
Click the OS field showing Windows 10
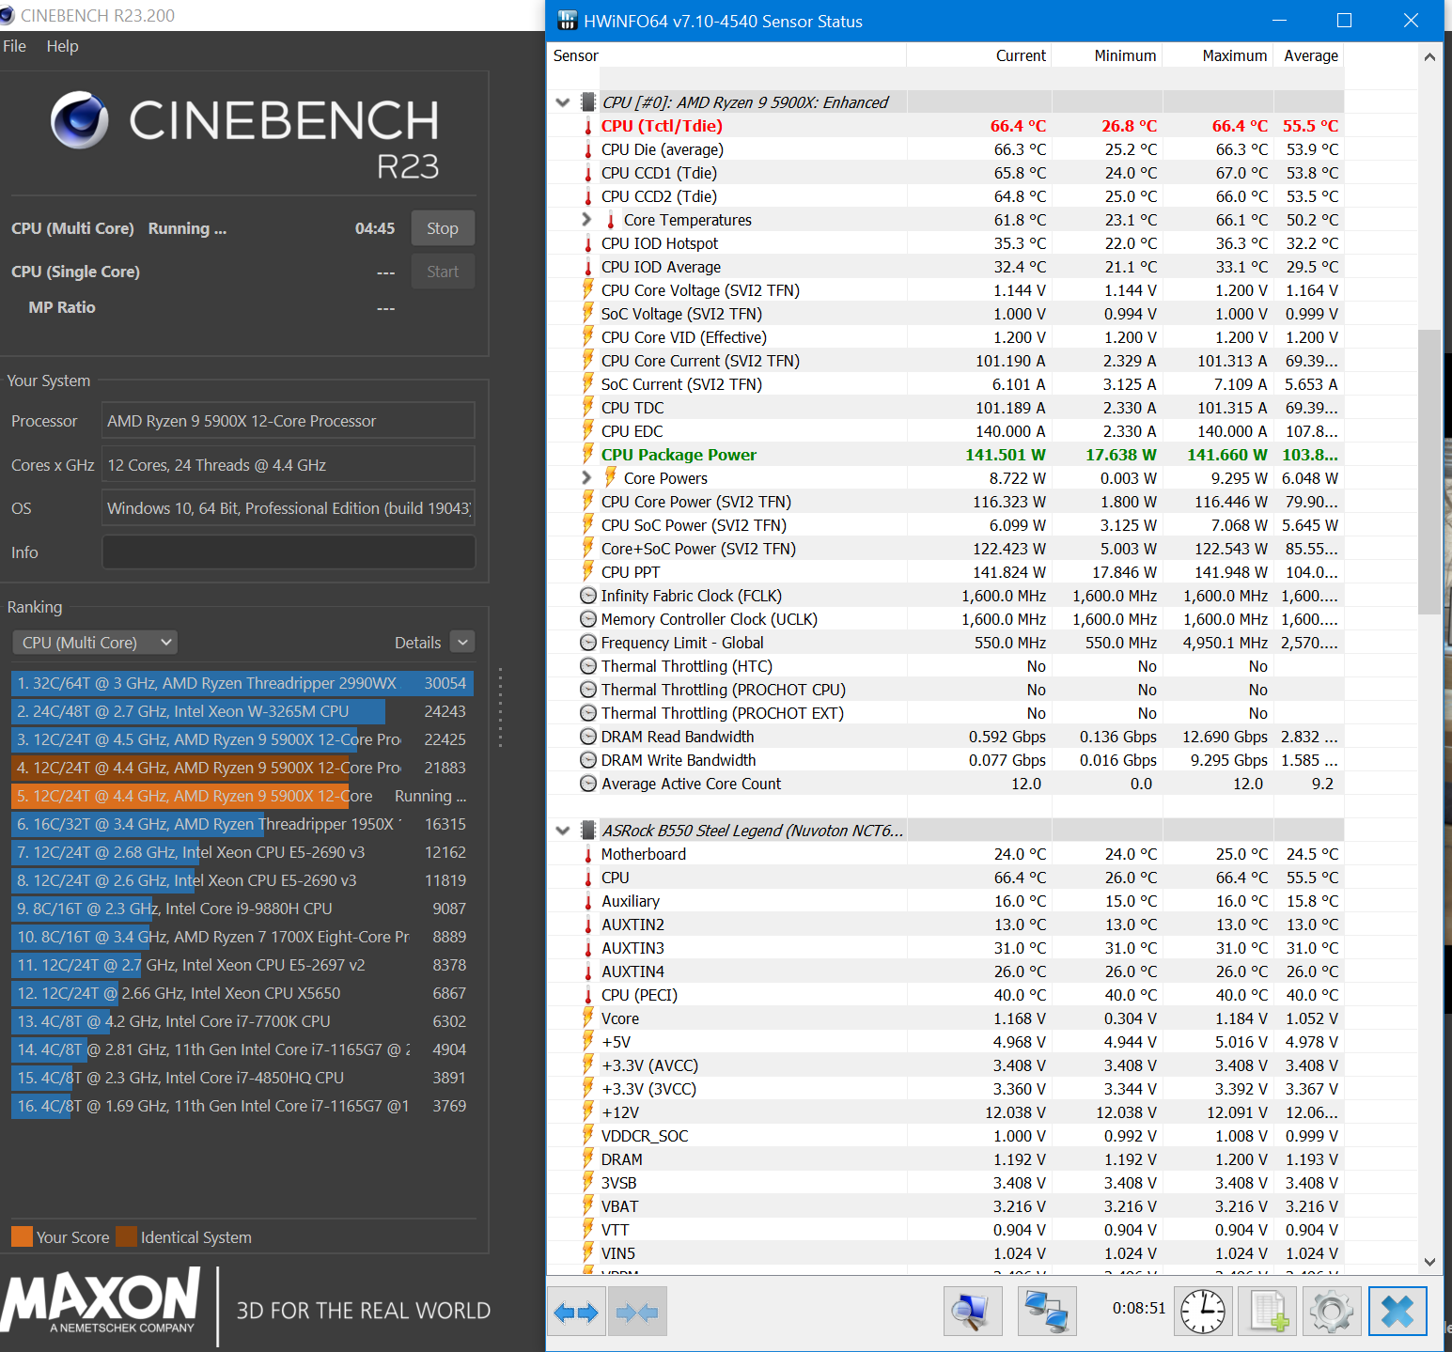pos(289,508)
